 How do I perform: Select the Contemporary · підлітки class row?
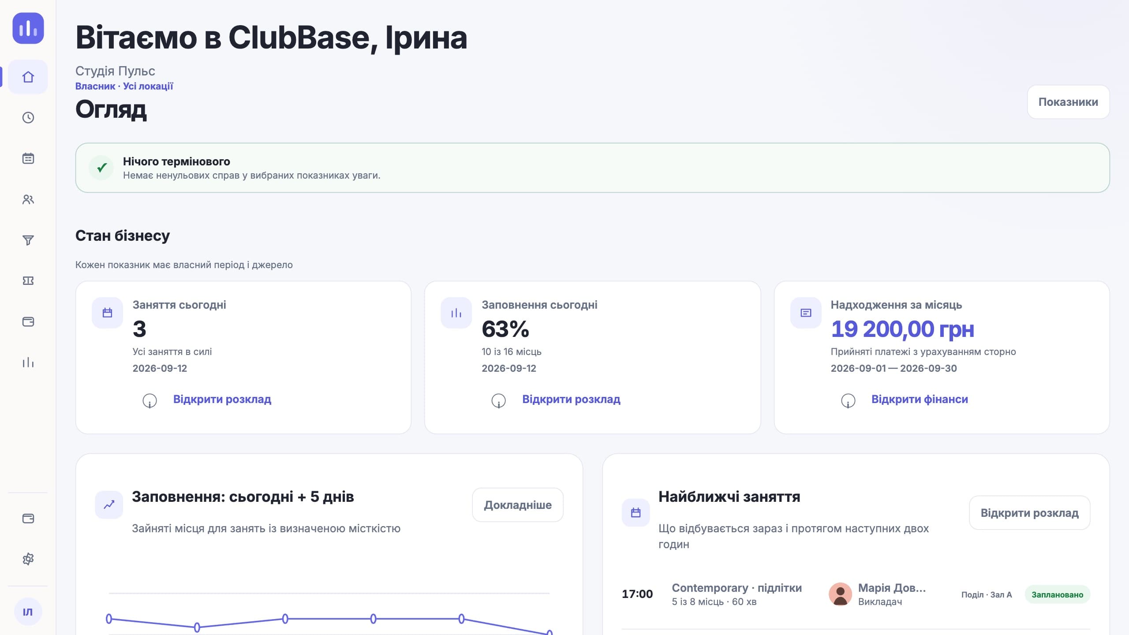(856, 594)
